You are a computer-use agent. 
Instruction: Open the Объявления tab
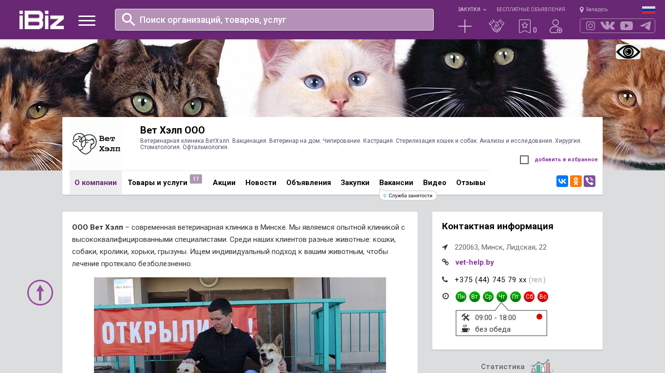click(x=309, y=183)
